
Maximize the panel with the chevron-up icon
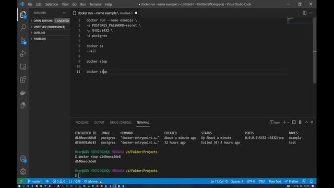pos(306,122)
